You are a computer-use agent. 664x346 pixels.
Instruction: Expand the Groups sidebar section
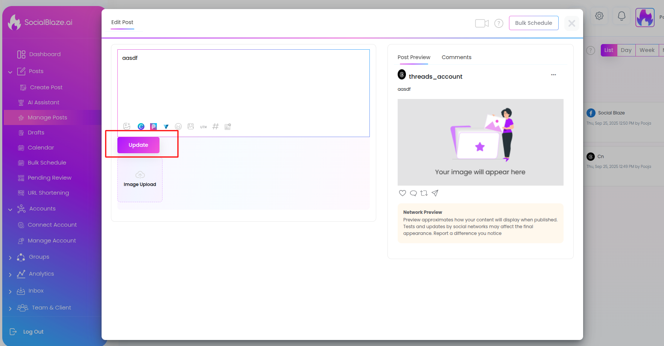point(10,258)
